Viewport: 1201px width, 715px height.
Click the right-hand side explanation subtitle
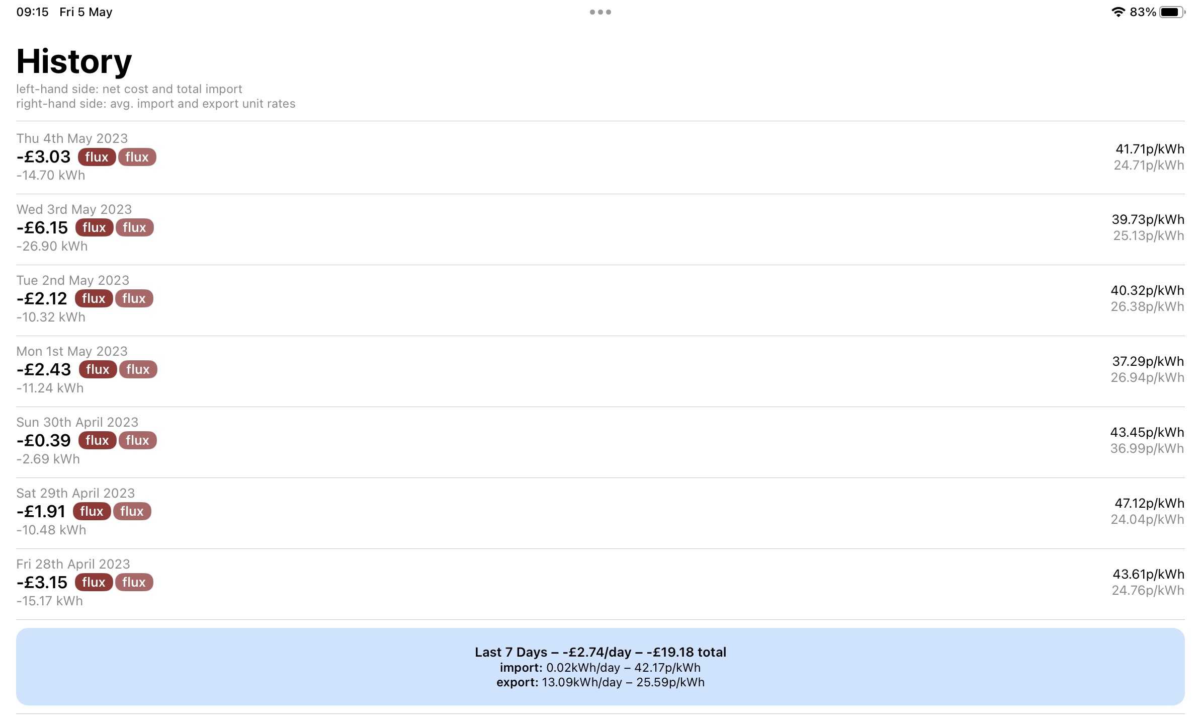[156, 104]
